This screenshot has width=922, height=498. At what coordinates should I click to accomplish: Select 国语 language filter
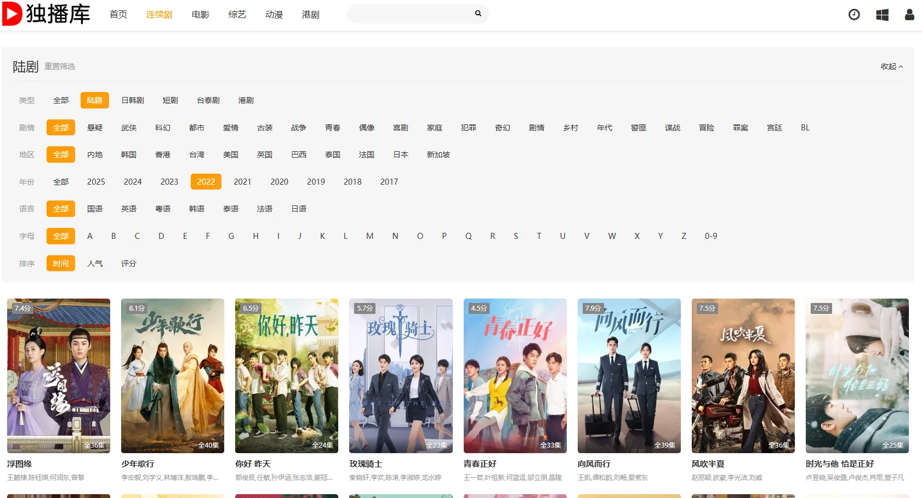(95, 209)
